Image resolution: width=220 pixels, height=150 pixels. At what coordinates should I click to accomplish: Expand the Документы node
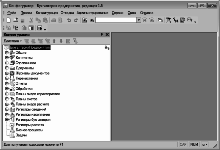pyautogui.click(x=7, y=68)
